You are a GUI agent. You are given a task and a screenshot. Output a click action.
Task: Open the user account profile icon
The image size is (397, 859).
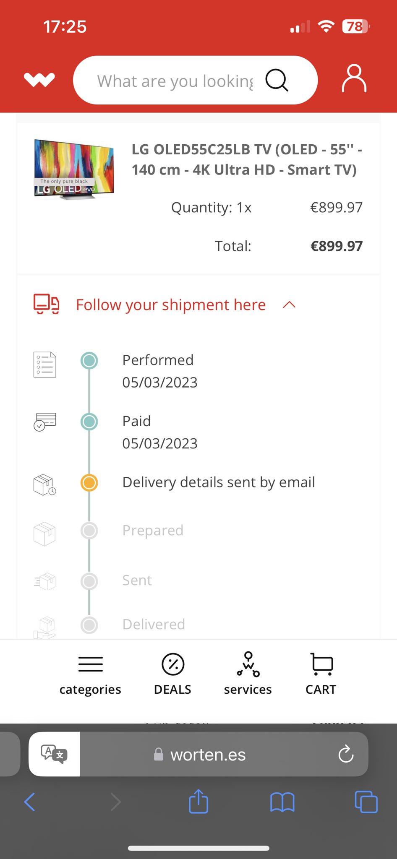(354, 78)
